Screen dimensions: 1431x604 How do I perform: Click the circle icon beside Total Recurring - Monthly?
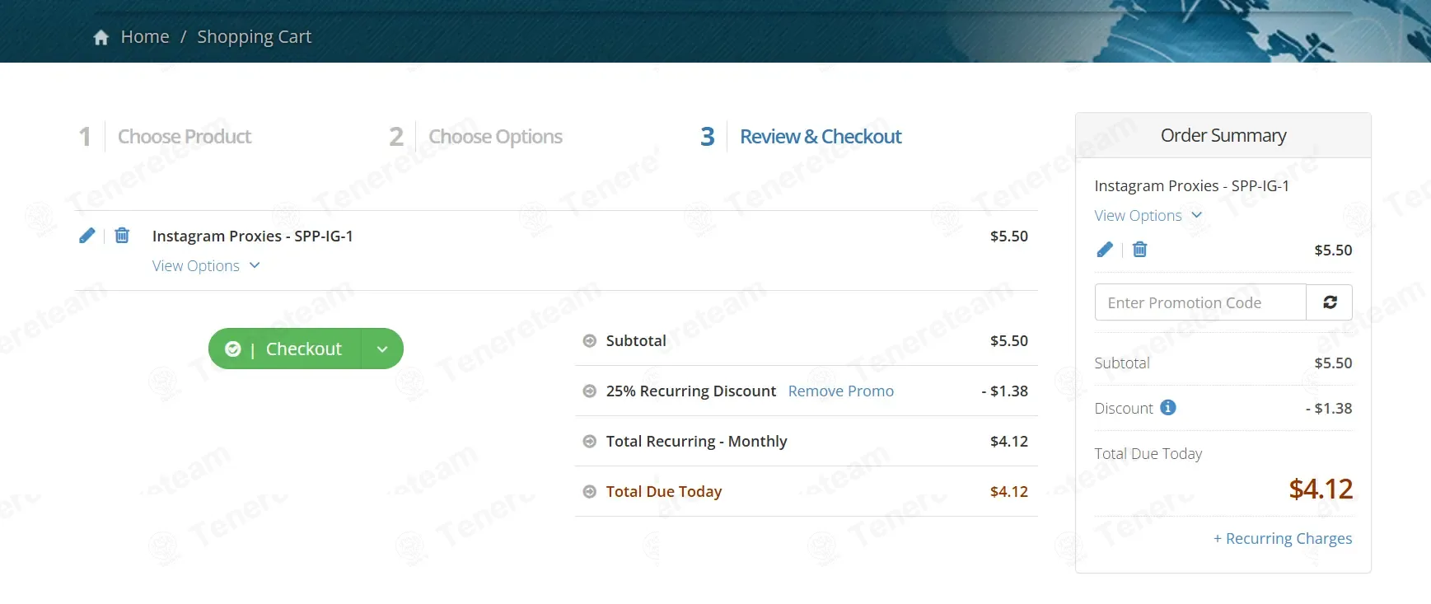(590, 442)
